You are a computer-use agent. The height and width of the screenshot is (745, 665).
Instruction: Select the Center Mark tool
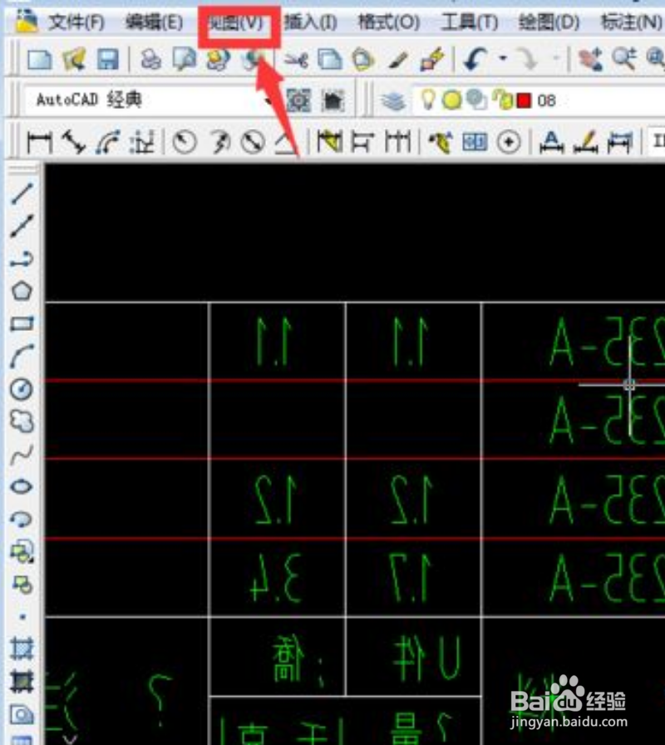(509, 142)
